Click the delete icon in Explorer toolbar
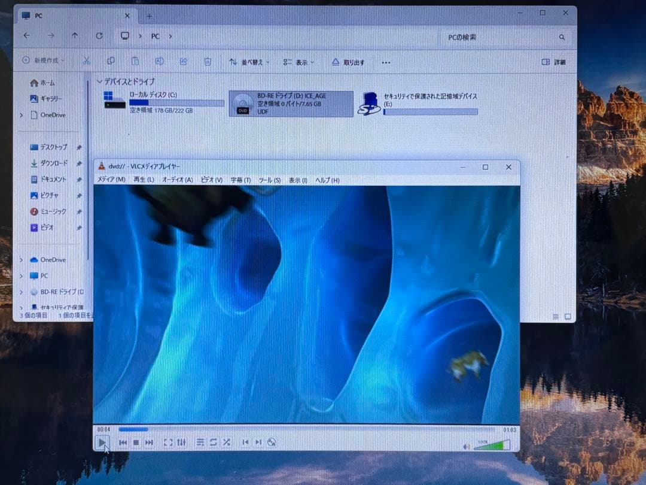Image resolution: width=646 pixels, height=485 pixels. click(208, 61)
